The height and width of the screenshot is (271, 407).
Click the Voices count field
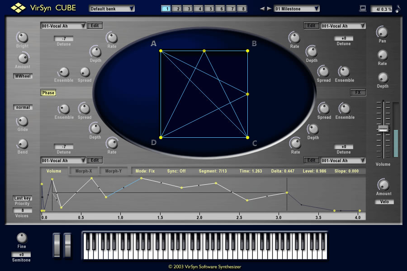click(x=23, y=210)
